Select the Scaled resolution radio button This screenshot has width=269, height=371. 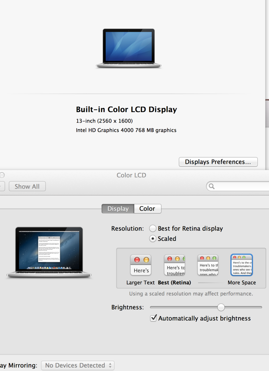153,239
